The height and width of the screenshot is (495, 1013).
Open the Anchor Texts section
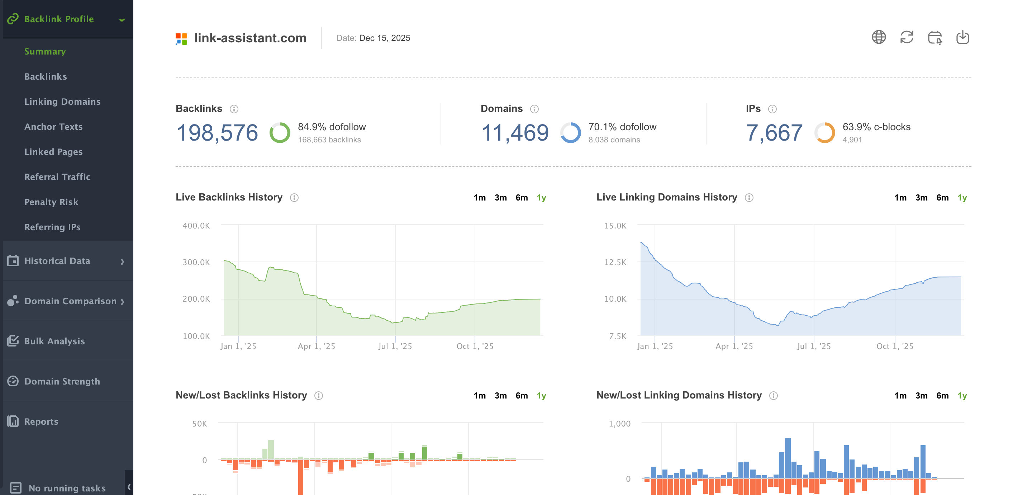[x=53, y=127]
